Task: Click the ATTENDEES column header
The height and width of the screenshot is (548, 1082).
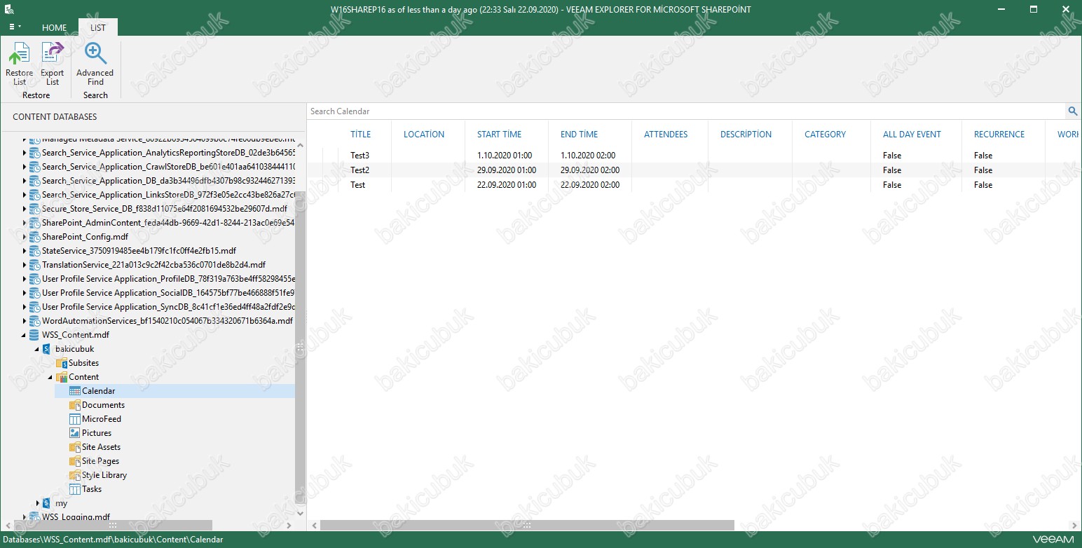Action: point(666,134)
